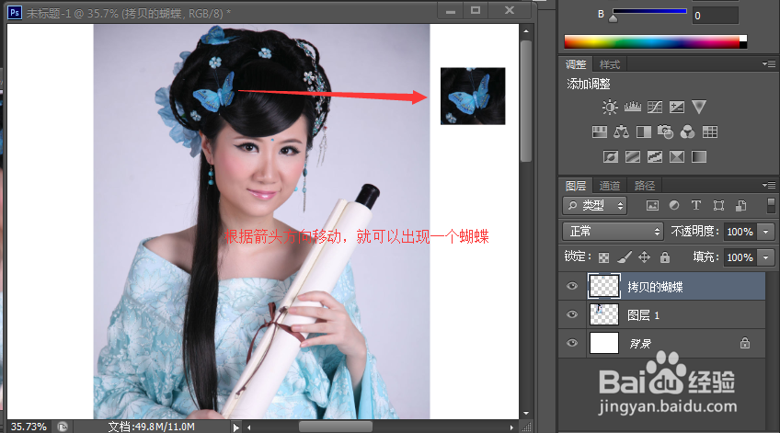The image size is (780, 433).
Task: Click the 不透明度 100% value field
Action: click(x=740, y=232)
